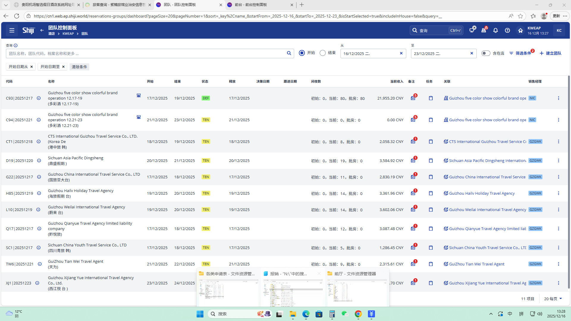
Task: Click the home icon in header
Action: coord(520,30)
